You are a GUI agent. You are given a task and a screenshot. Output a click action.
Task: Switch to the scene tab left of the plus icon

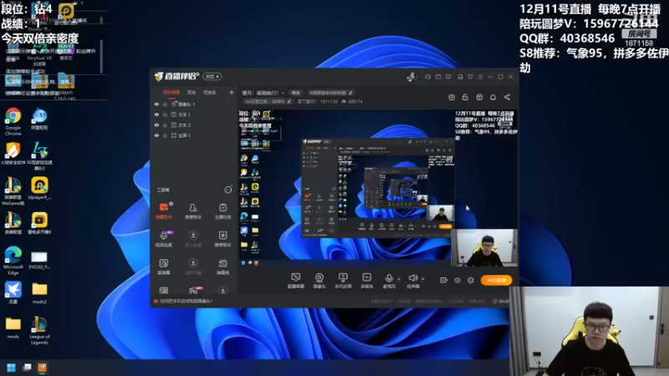pos(210,93)
